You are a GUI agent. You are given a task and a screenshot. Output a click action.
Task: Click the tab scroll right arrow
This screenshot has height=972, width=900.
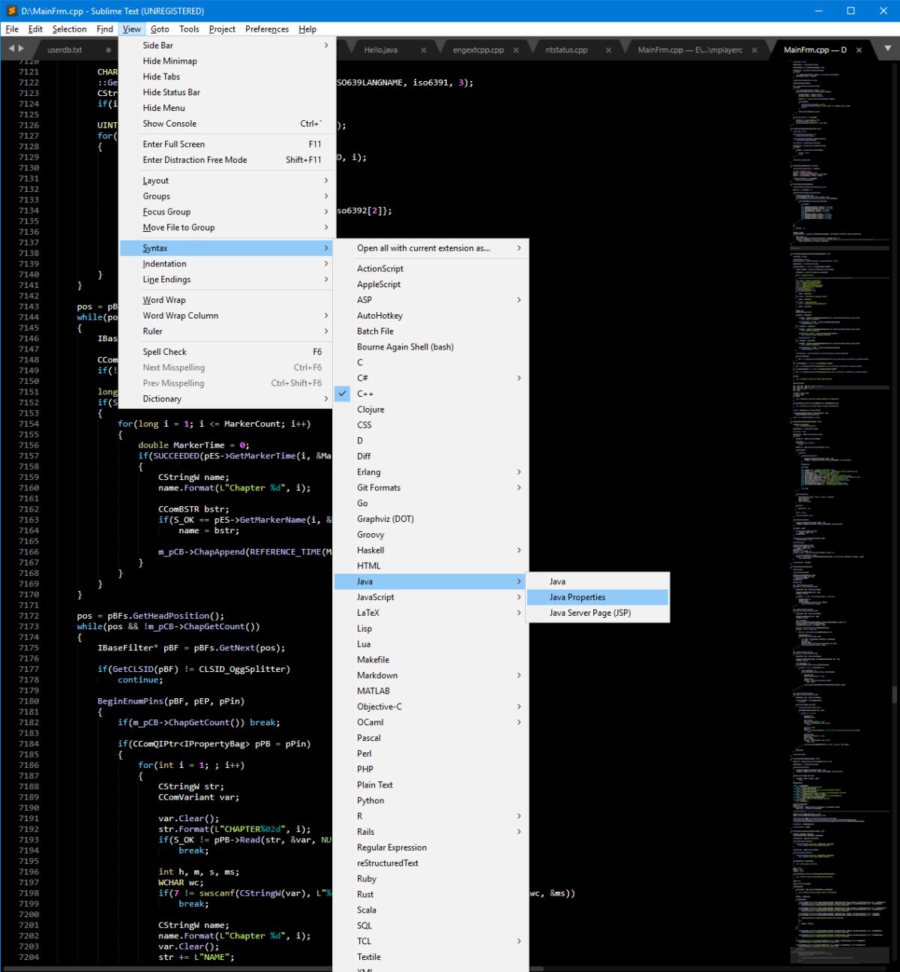(21, 49)
